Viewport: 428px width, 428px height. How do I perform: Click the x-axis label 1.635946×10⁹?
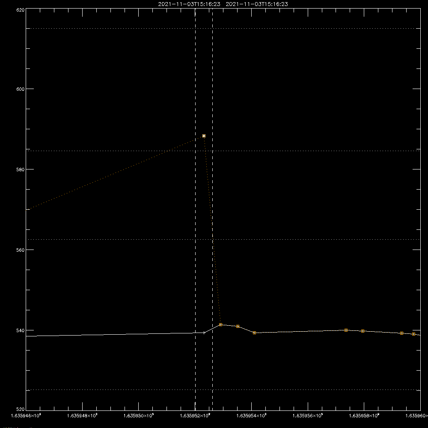click(x=26, y=416)
